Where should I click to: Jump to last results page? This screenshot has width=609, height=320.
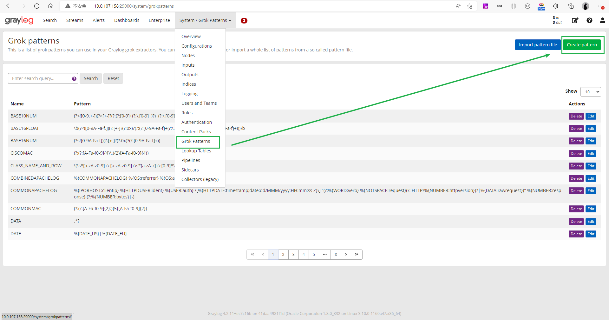(357, 255)
